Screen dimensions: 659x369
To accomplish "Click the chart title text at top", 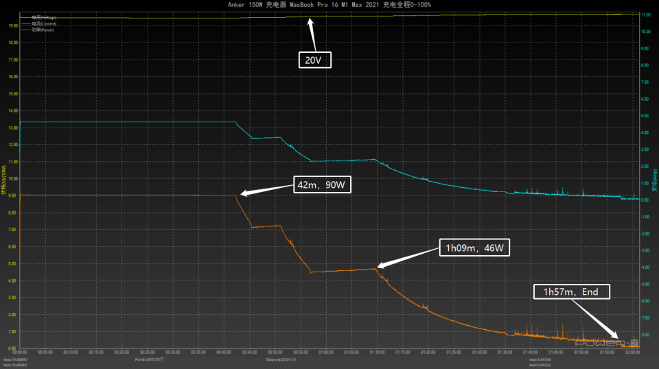I will (329, 5).
